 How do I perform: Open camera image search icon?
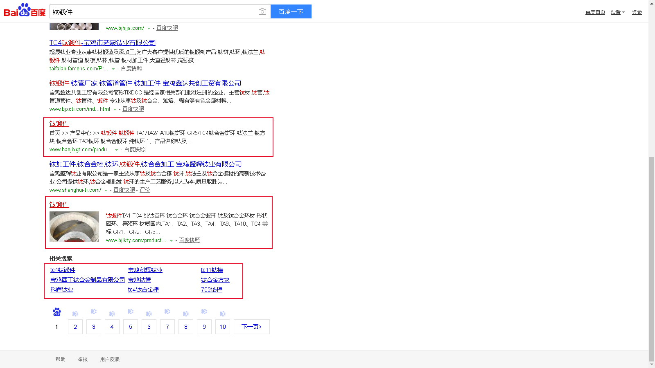(x=262, y=12)
